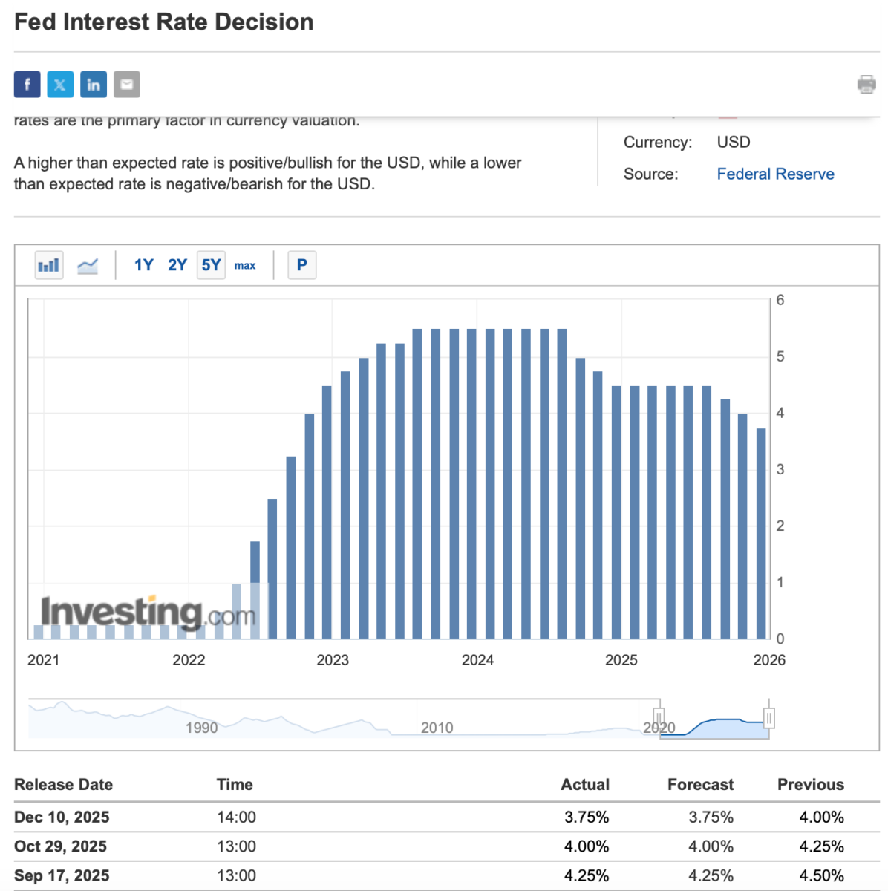888x891 pixels.
Task: Click the last bar in the chart
Action: click(761, 533)
